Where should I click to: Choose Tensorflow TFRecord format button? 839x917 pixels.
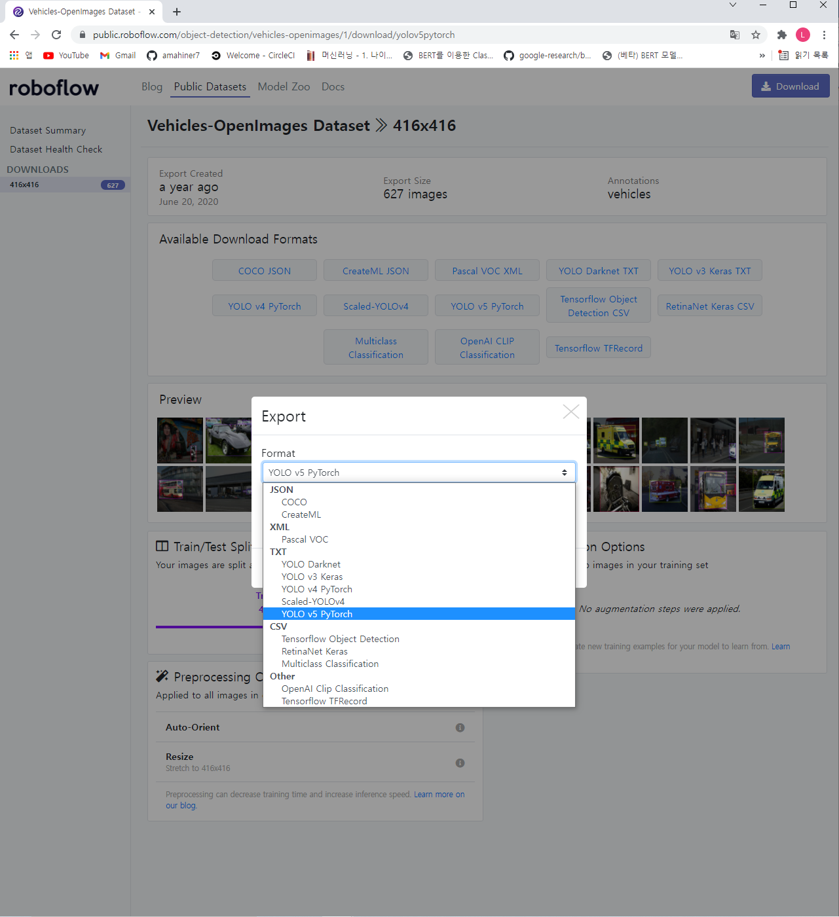coord(599,348)
